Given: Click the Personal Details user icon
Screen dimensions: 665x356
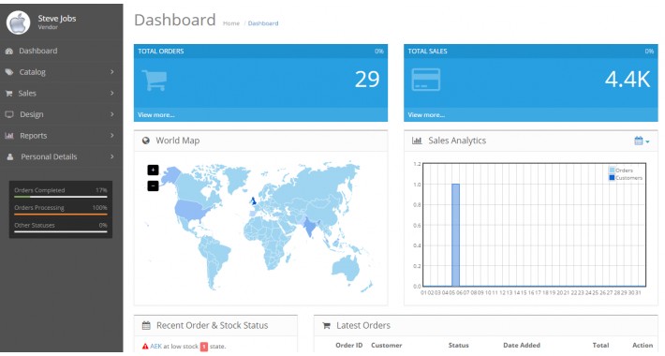Looking at the screenshot, I should [x=10, y=157].
